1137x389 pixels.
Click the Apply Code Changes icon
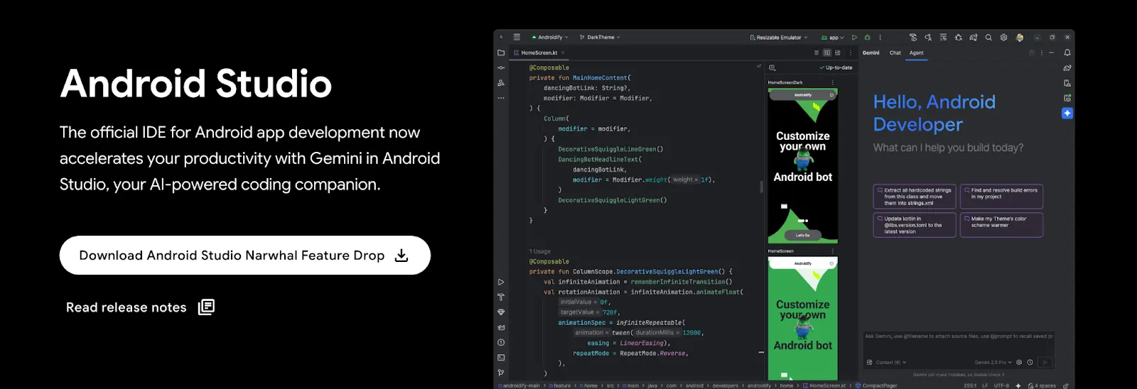click(928, 38)
